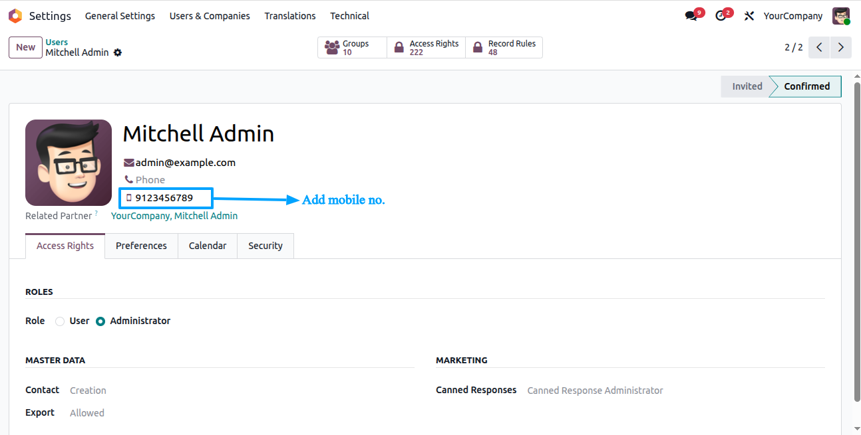Click the Settings app title
861x435 pixels.
point(50,16)
